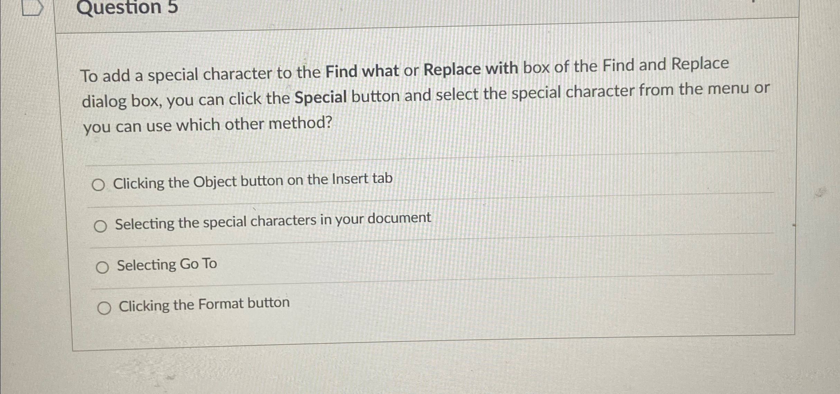840x394 pixels.
Task: Click the answer text Selecting Go To
Action: coord(167,264)
